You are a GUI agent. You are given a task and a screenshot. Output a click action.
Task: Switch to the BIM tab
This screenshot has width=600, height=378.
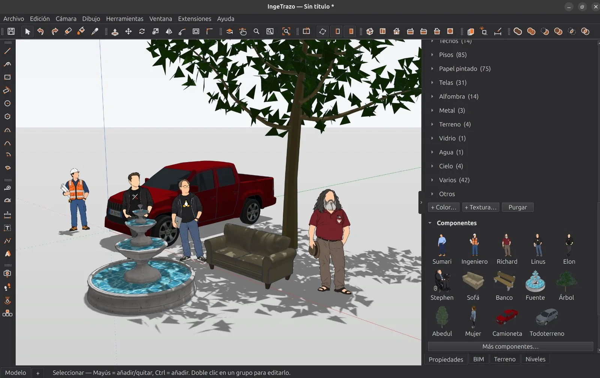[x=478, y=359]
